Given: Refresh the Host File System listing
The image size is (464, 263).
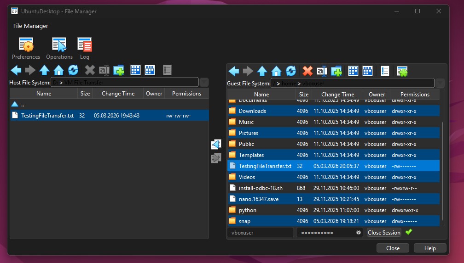Looking at the screenshot, I should click(x=73, y=70).
